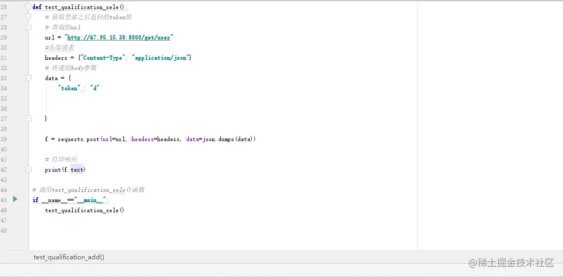Click the fold marker on the print(f.text) line

click(29, 169)
